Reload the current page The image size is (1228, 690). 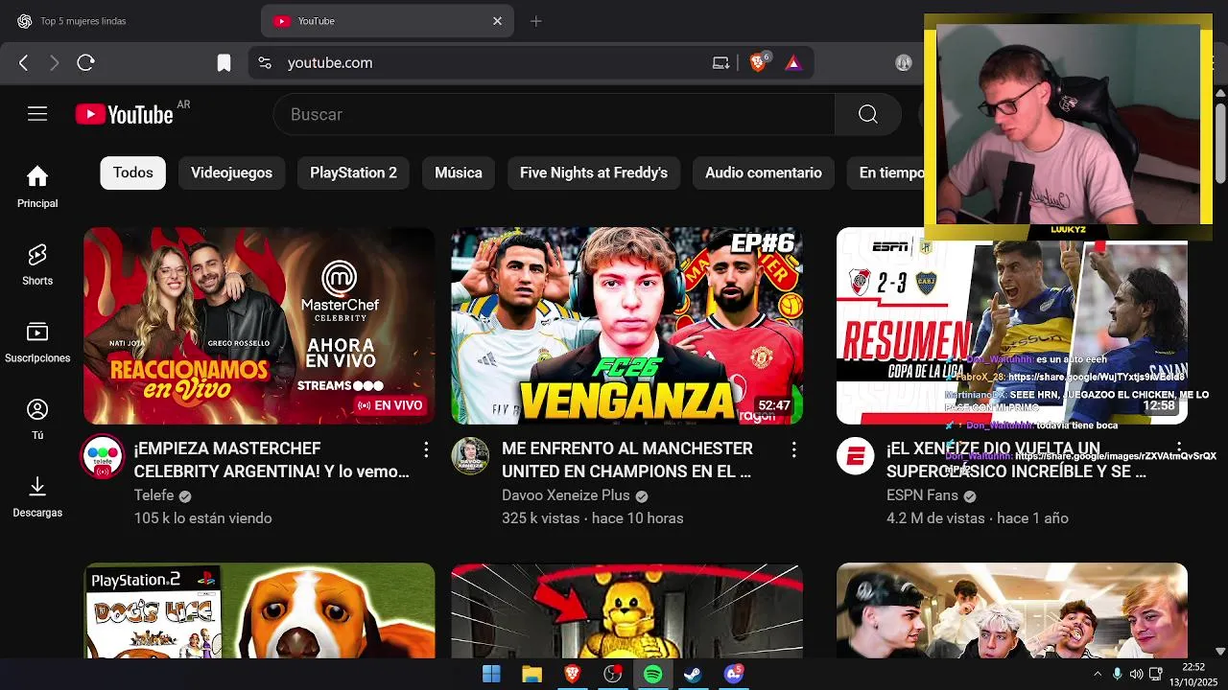(85, 62)
